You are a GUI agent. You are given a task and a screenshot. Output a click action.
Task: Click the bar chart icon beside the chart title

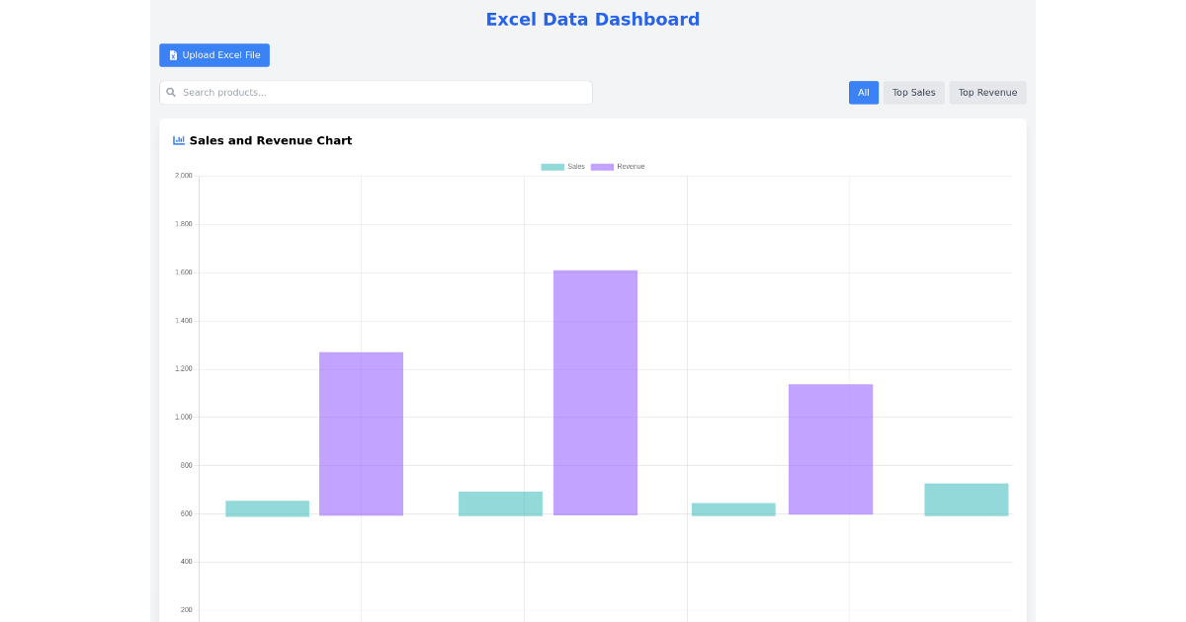pos(178,140)
